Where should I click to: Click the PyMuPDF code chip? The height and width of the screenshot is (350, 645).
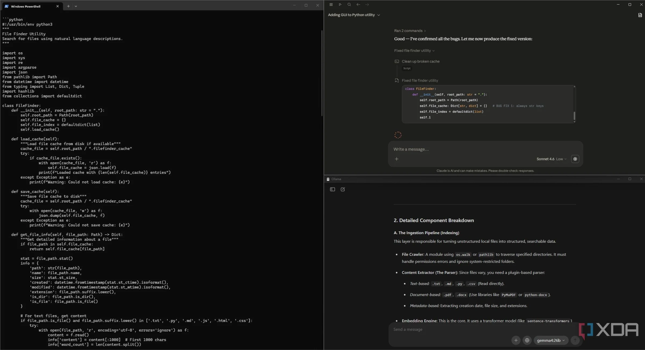pyautogui.click(x=508, y=295)
